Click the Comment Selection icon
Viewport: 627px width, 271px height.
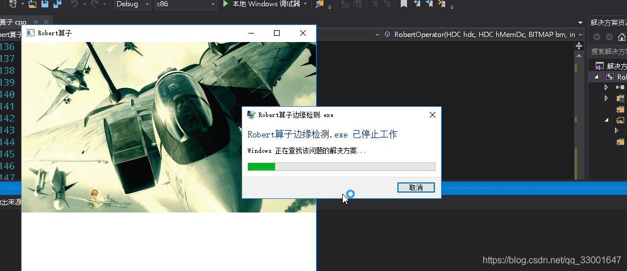375,4
